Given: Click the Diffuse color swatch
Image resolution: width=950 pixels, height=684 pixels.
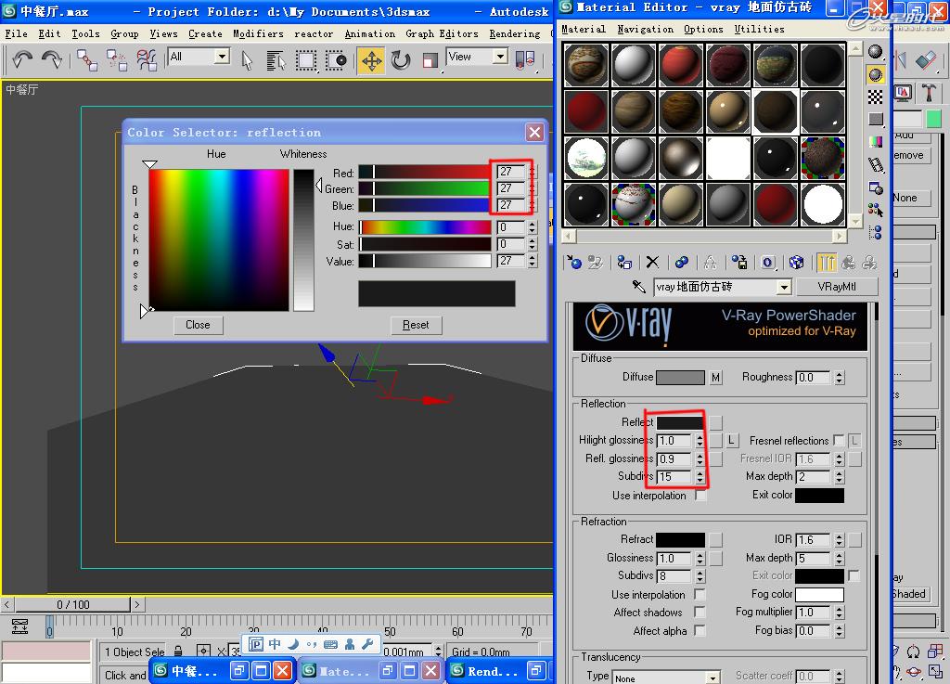Looking at the screenshot, I should tap(680, 378).
